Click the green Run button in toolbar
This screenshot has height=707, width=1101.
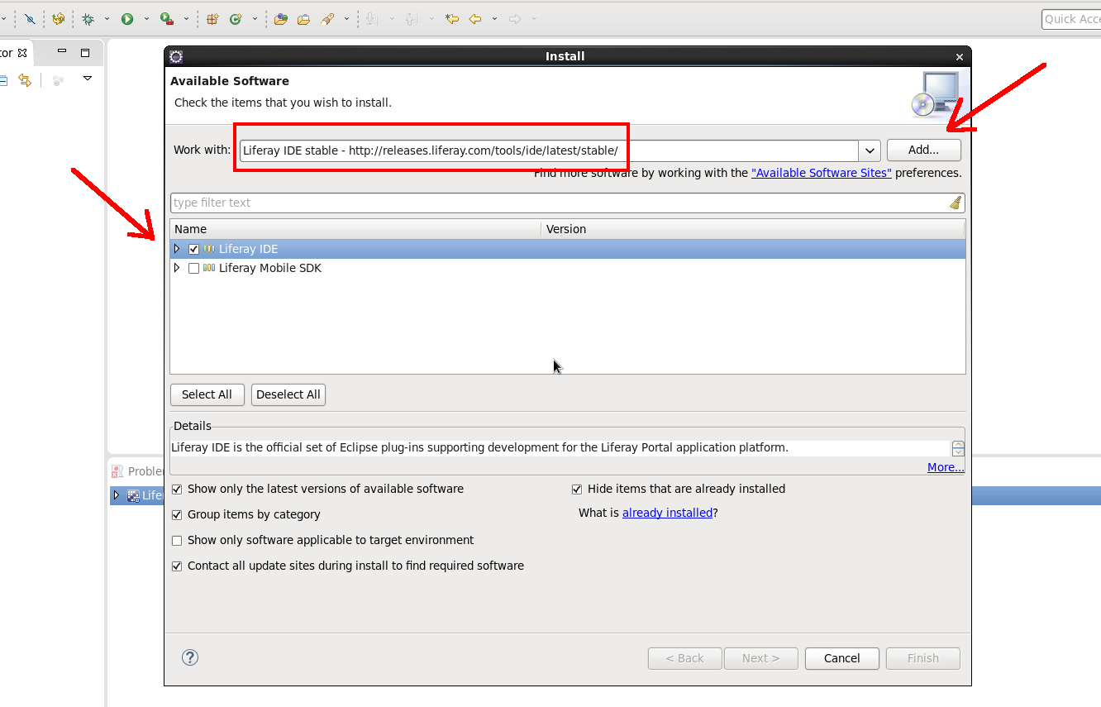coord(127,18)
